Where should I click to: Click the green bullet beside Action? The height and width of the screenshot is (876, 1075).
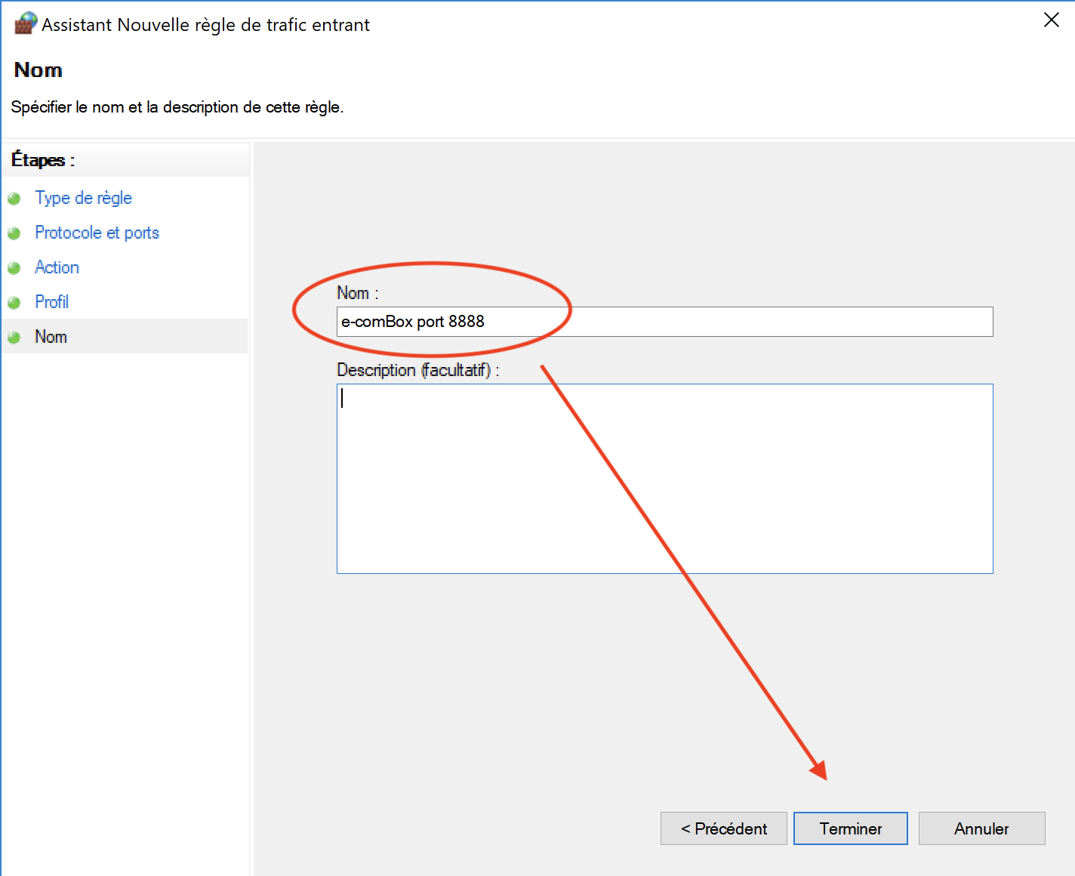pyautogui.click(x=14, y=268)
